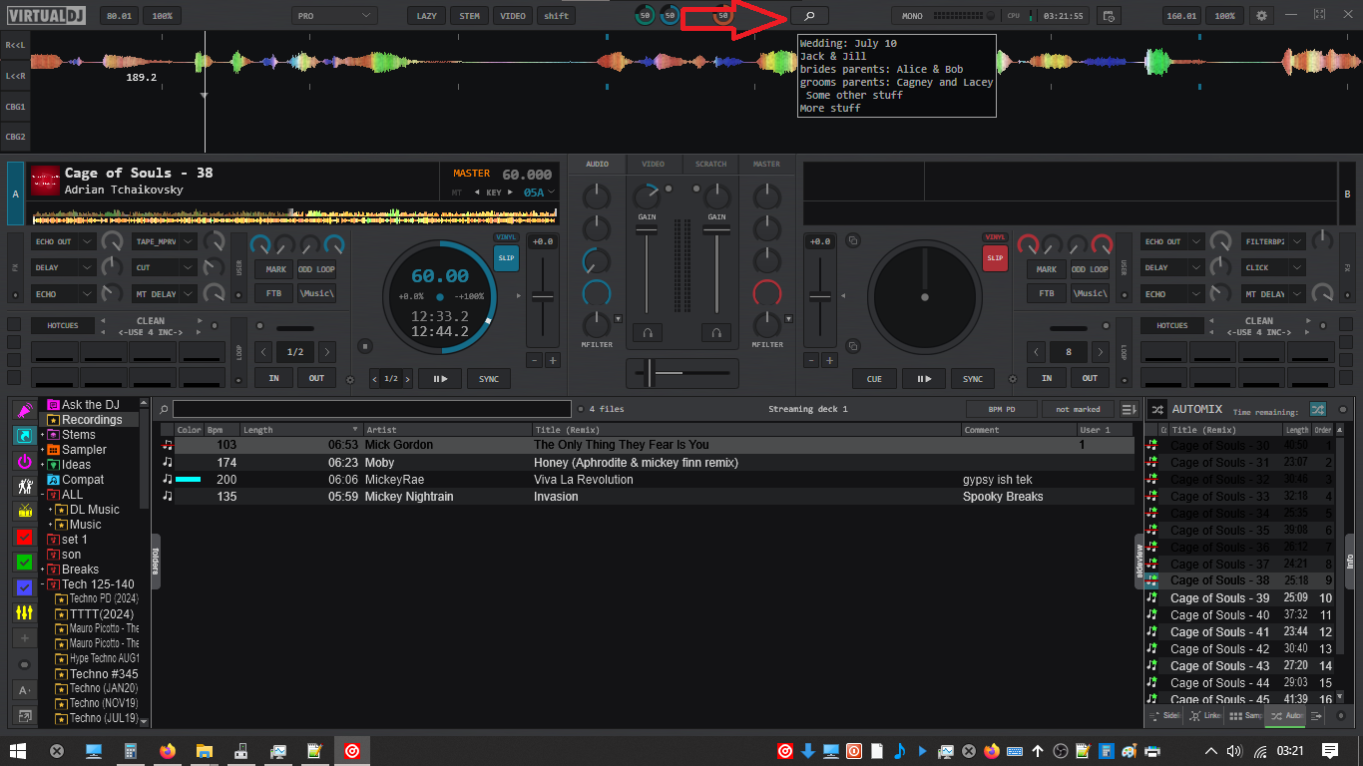
Task: Click Firefox icon in Windows taskbar
Action: pos(167,750)
